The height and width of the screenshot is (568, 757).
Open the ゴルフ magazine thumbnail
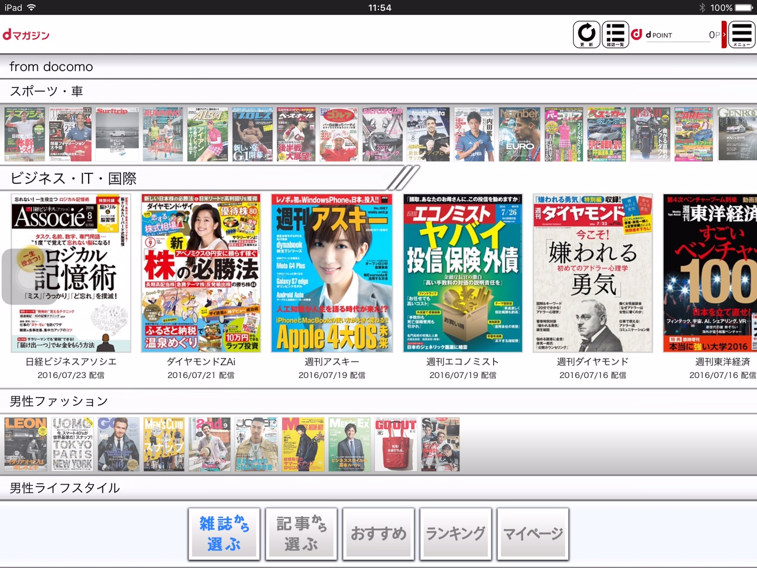(339, 134)
